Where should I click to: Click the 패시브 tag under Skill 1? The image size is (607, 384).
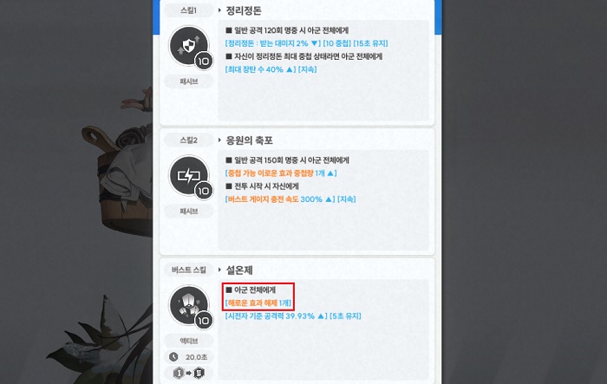pyautogui.click(x=188, y=81)
